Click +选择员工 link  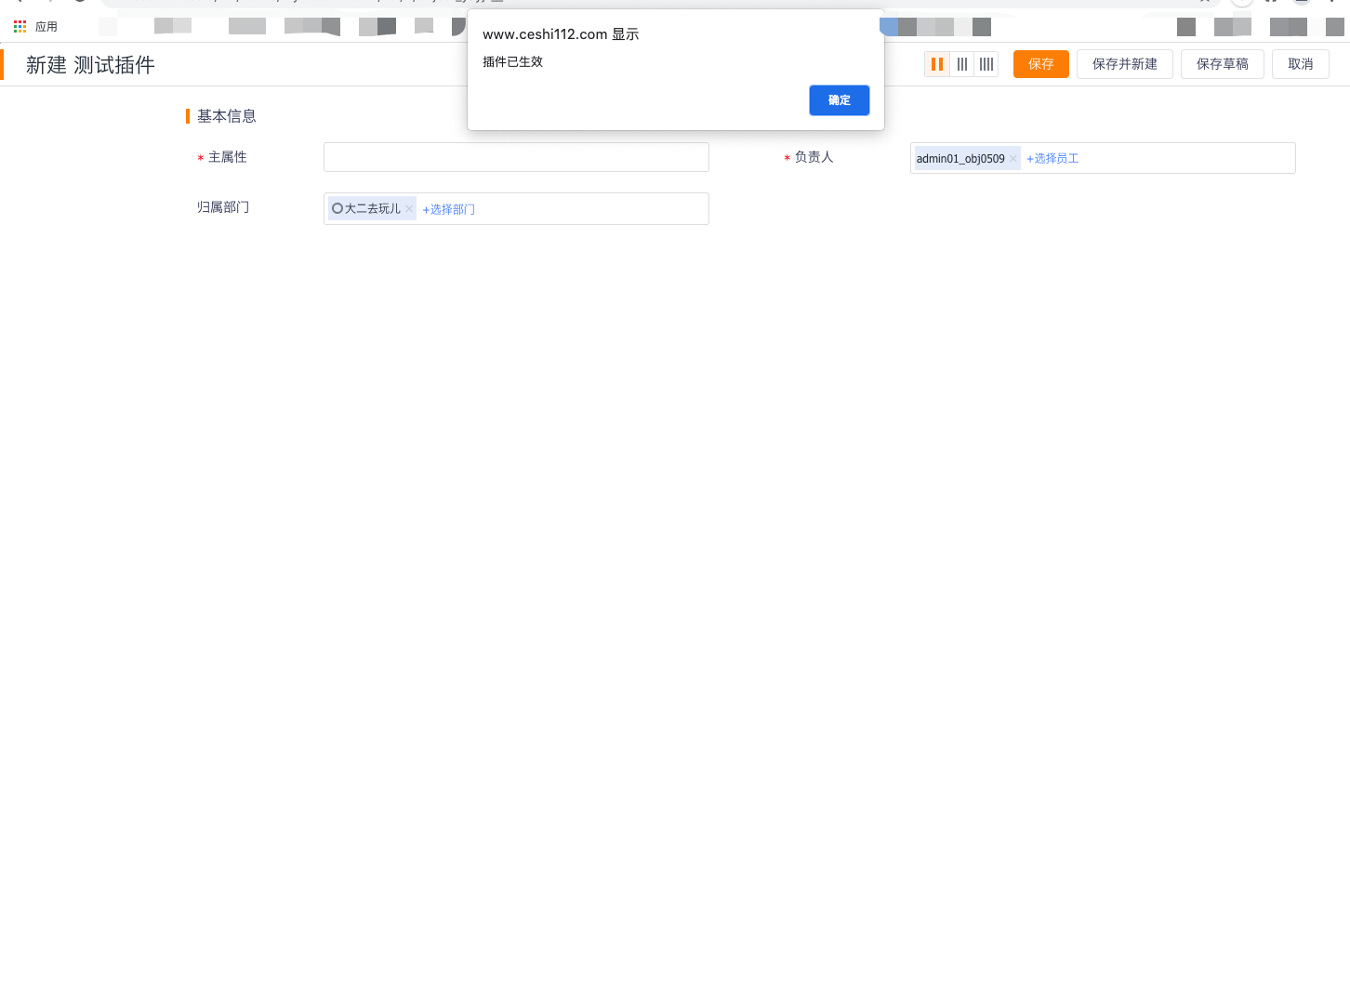1052,159
